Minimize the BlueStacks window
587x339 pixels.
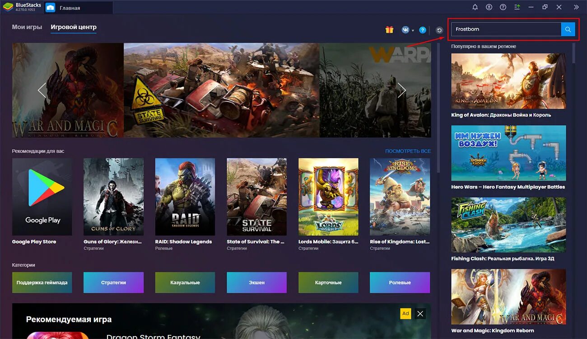click(x=531, y=7)
